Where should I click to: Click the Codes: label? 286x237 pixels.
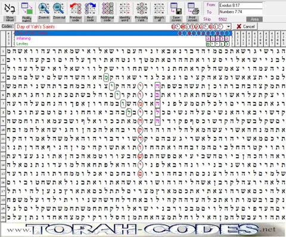click(7, 26)
